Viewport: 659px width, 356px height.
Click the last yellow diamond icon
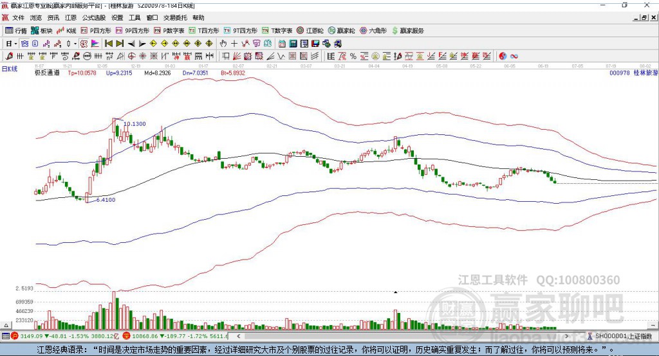[209, 44]
